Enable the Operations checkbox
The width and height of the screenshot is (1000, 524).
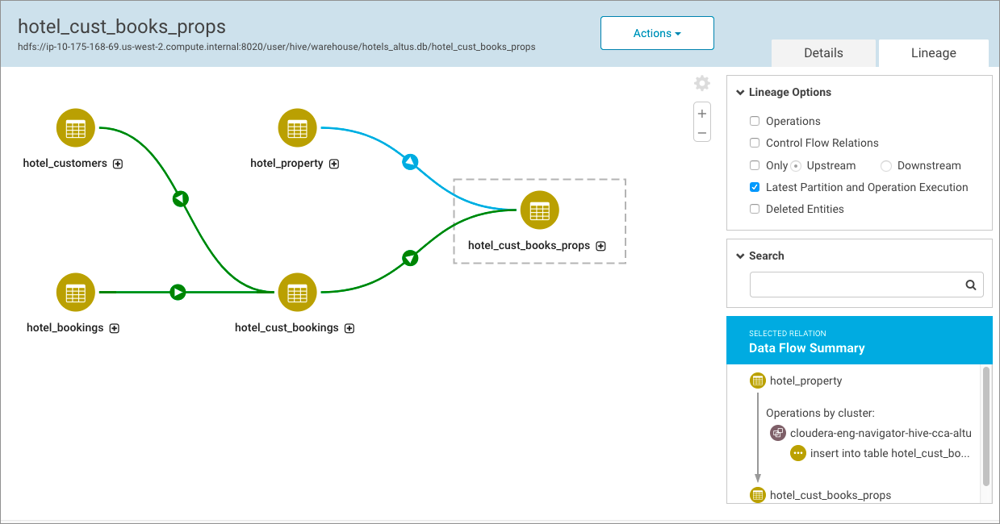[755, 122]
